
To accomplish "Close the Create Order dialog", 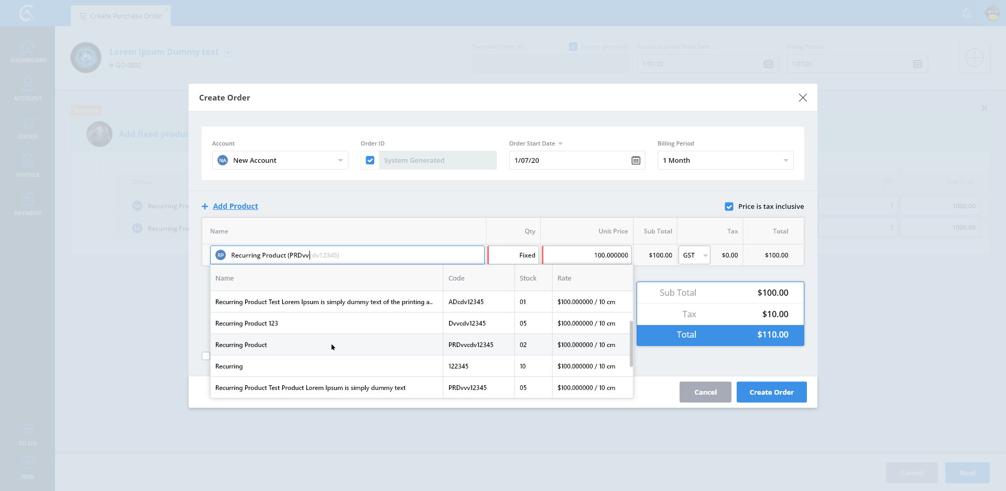I will coord(803,98).
